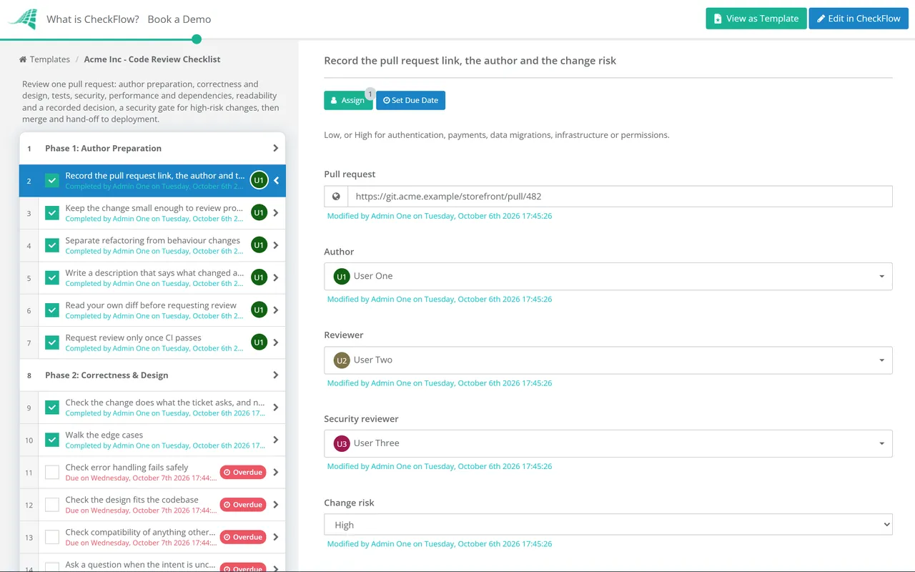Open the Reviewer dropdown

(x=608, y=360)
